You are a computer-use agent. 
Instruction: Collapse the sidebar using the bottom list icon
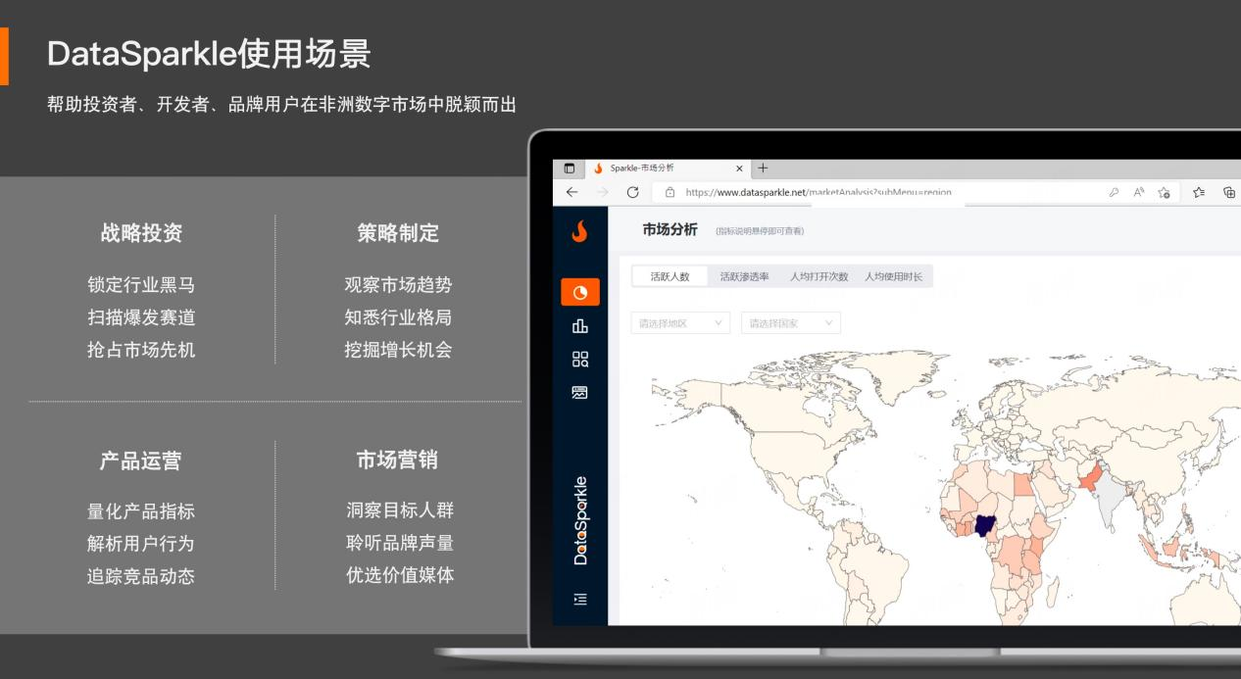point(580,599)
